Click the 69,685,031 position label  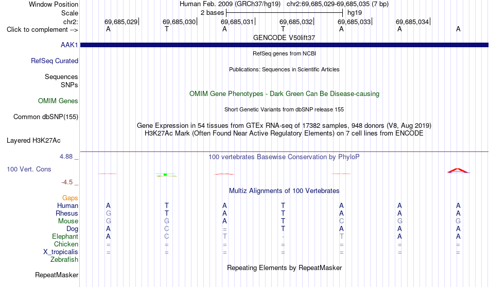(237, 22)
